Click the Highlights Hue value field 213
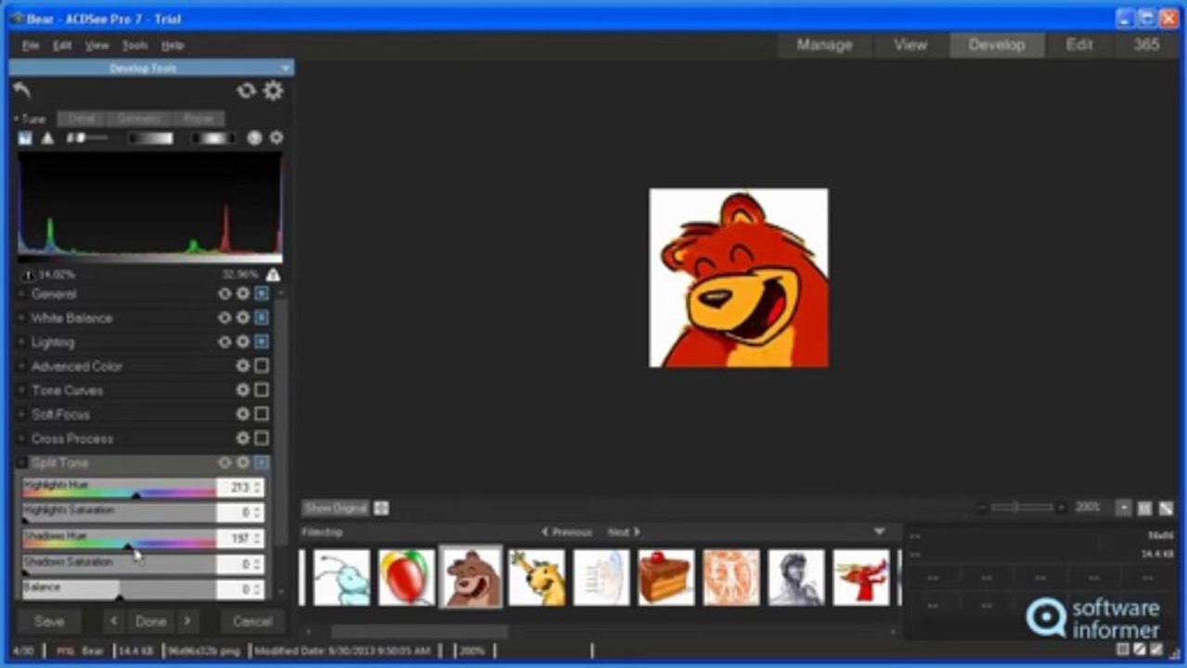 (236, 486)
